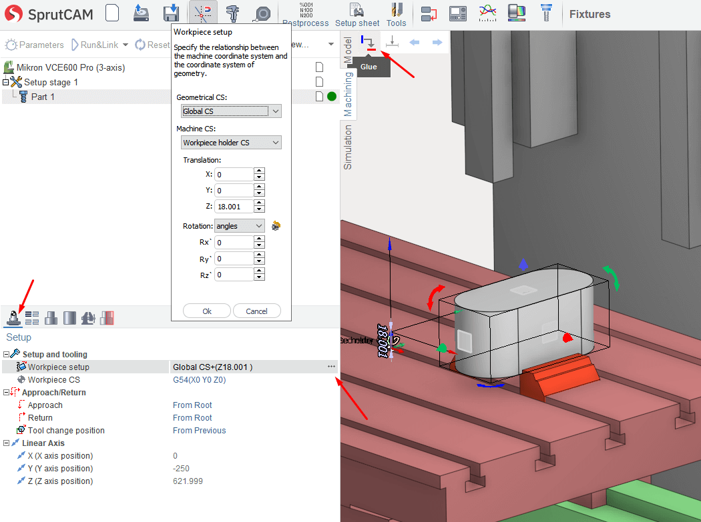Click the blue right arrow in viewport toolbar
This screenshot has height=522, width=701.
click(437, 43)
